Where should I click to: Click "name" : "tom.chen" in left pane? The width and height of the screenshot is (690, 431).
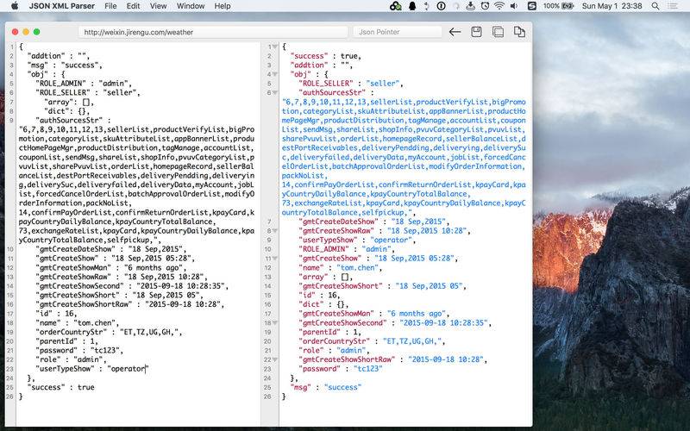pos(77,322)
